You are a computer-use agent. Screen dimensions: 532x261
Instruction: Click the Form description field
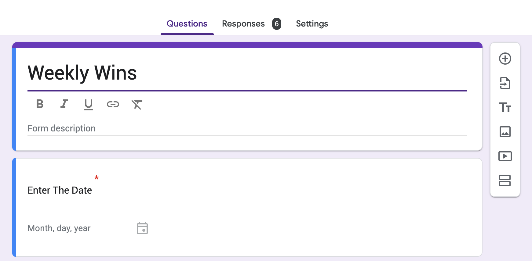[247, 128]
